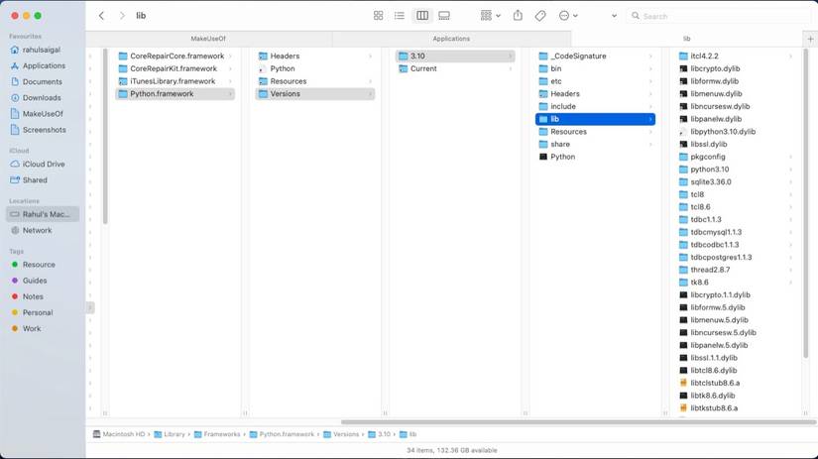Expand chevron beside python3.10 folder
Screen dimensions: 818x459
tap(791, 170)
